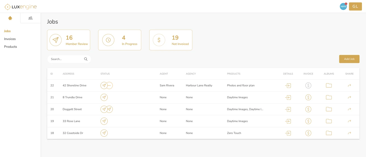This screenshot has width=366, height=157.
Task: Click the Jobs page heading
Action: 53,22
